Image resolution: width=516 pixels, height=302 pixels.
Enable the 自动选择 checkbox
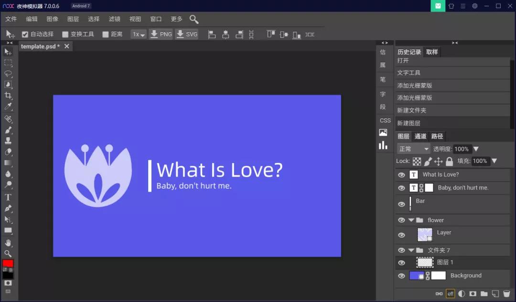point(25,34)
